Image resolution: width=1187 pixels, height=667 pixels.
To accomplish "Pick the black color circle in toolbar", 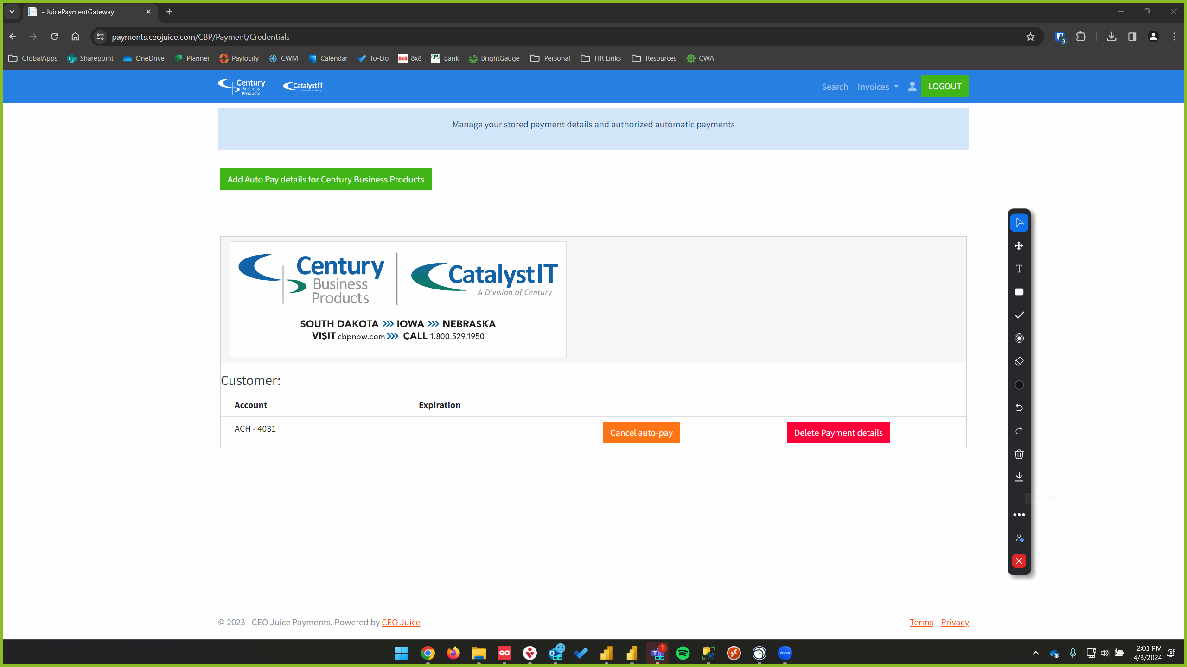I will point(1019,384).
